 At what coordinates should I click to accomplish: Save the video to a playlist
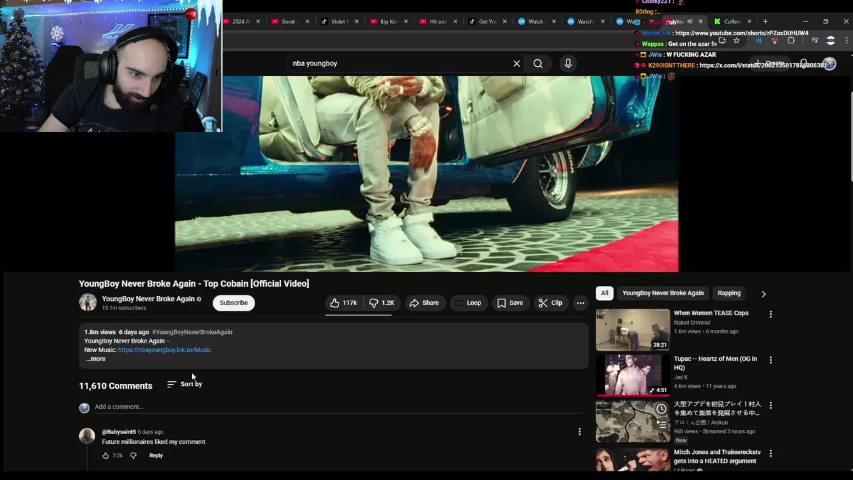(510, 303)
